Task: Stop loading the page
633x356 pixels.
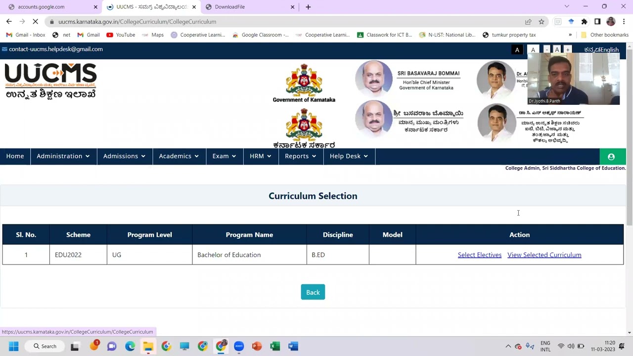Action: coord(35,22)
